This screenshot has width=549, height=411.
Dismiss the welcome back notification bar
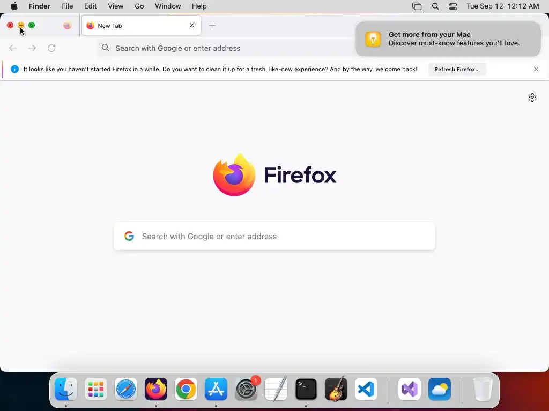[536, 69]
